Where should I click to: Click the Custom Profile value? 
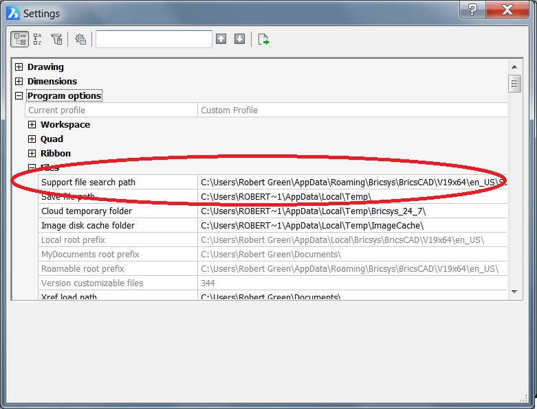(x=229, y=110)
